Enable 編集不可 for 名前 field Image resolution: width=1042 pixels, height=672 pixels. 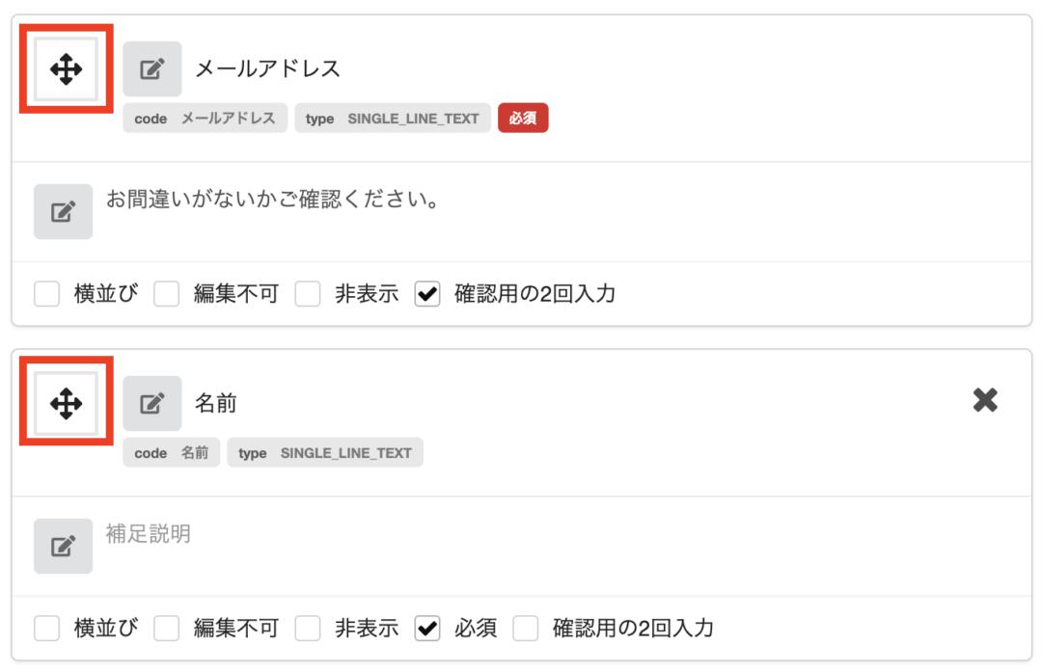(x=166, y=628)
